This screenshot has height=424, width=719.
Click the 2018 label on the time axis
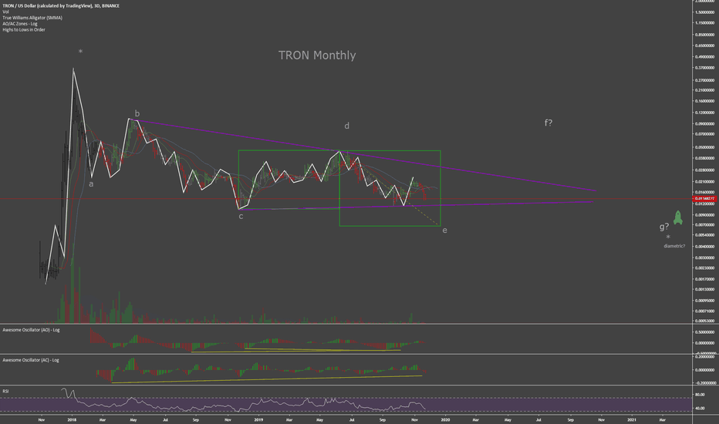(x=72, y=419)
